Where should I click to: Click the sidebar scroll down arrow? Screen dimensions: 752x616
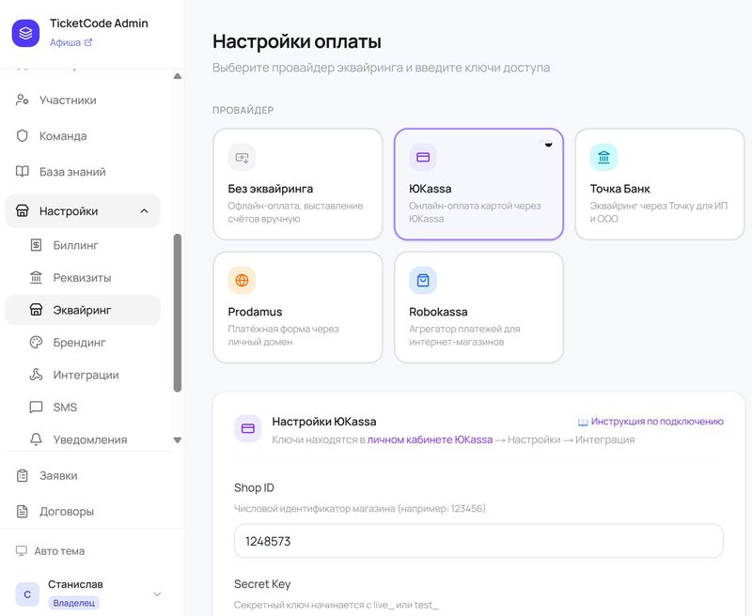pos(178,439)
